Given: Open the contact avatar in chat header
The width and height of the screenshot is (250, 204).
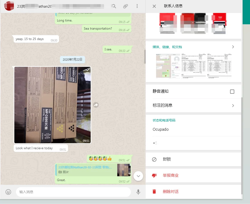Looking at the screenshot, I should [9, 6].
